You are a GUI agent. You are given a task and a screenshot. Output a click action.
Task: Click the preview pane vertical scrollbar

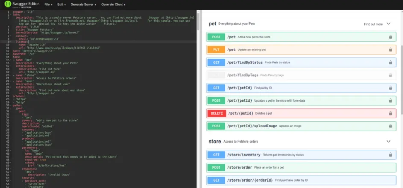click(402, 80)
